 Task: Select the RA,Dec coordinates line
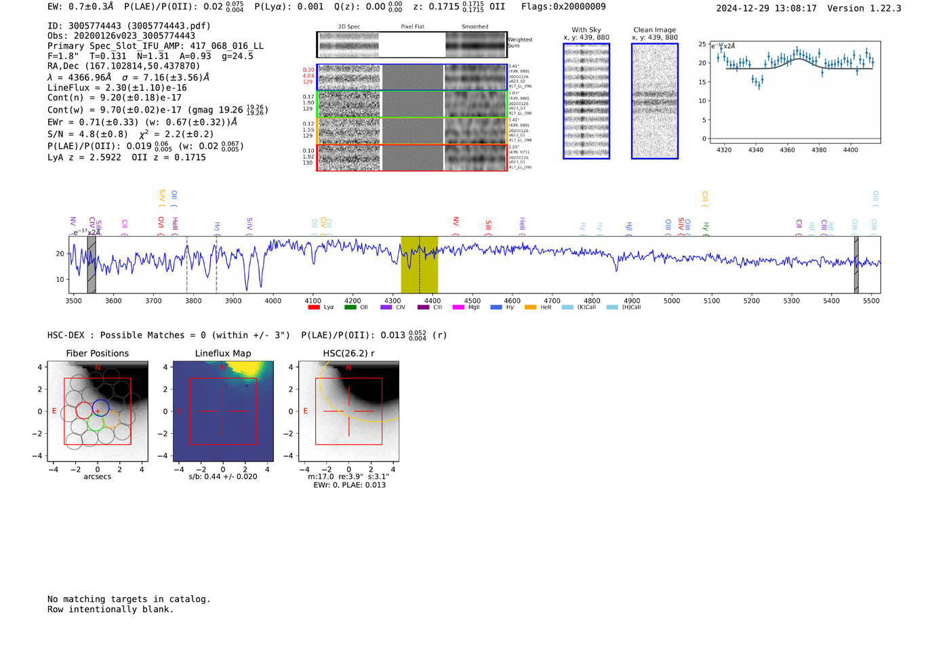pyautogui.click(x=124, y=66)
